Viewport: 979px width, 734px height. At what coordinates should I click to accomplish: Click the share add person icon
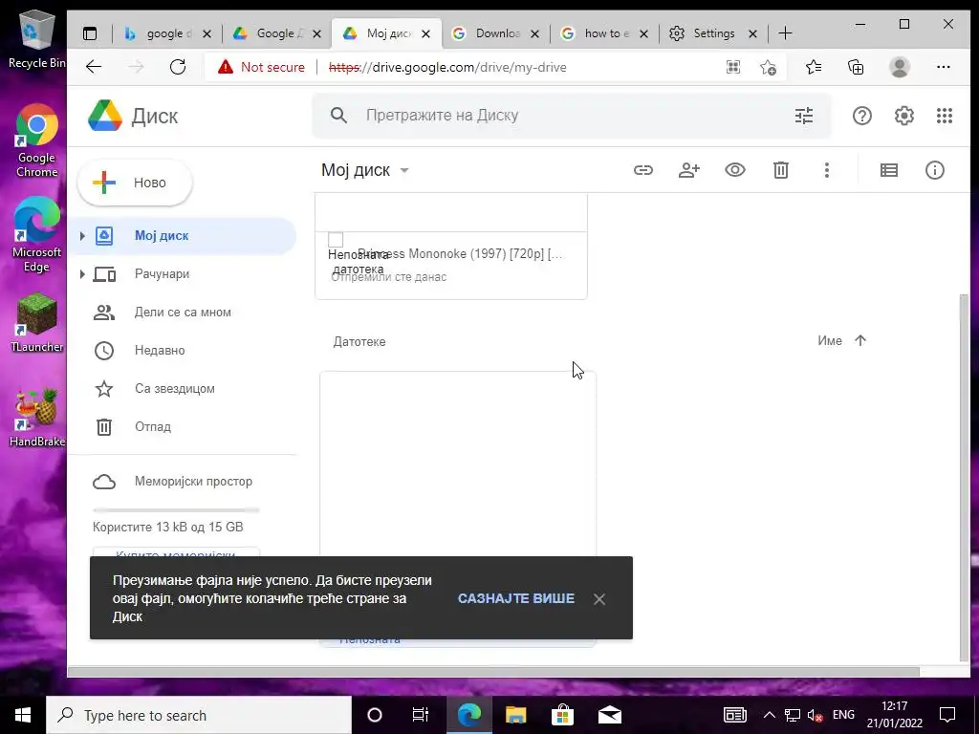tap(688, 170)
